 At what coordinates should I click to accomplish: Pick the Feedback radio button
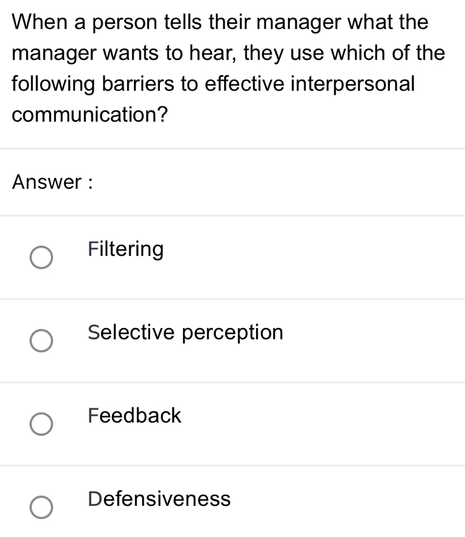click(x=41, y=424)
